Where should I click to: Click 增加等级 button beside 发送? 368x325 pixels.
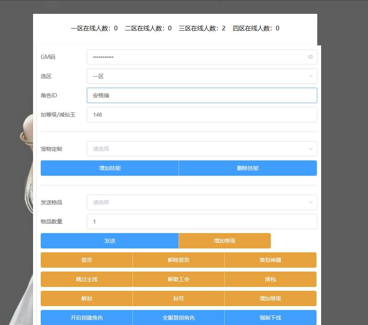pyautogui.click(x=225, y=241)
